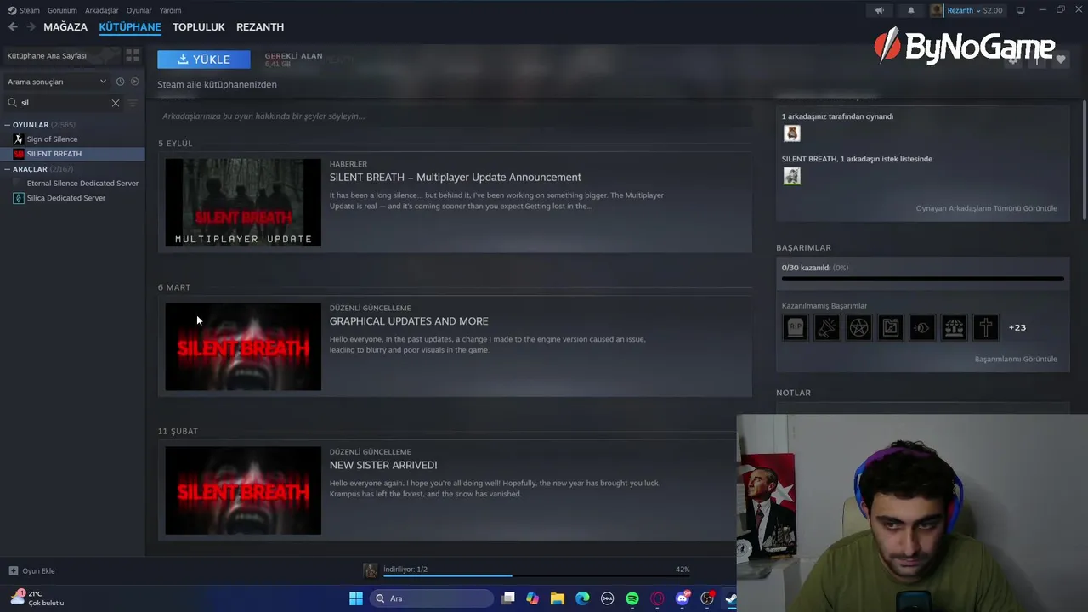This screenshot has width=1088, height=612.
Task: Open the TOPLULUK tab
Action: pyautogui.click(x=199, y=27)
